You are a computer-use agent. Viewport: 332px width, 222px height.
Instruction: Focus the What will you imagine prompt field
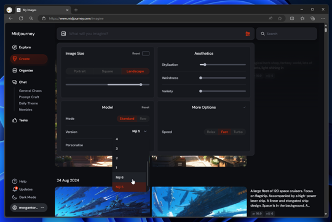pos(156,34)
